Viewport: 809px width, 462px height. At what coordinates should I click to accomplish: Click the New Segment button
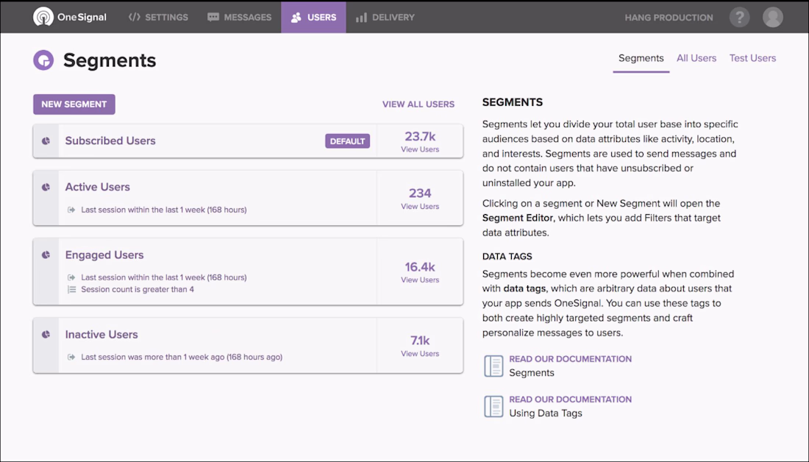(x=74, y=104)
